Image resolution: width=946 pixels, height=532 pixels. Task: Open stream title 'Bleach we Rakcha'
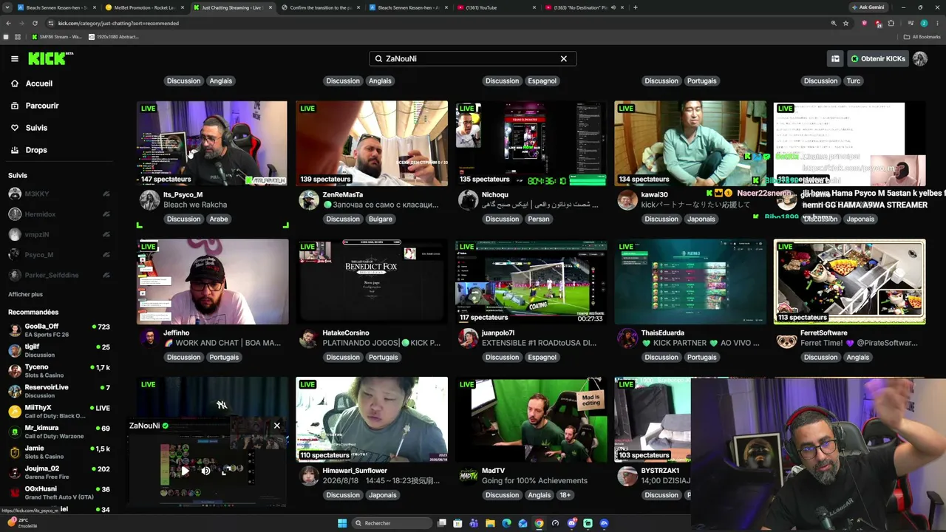coord(195,205)
